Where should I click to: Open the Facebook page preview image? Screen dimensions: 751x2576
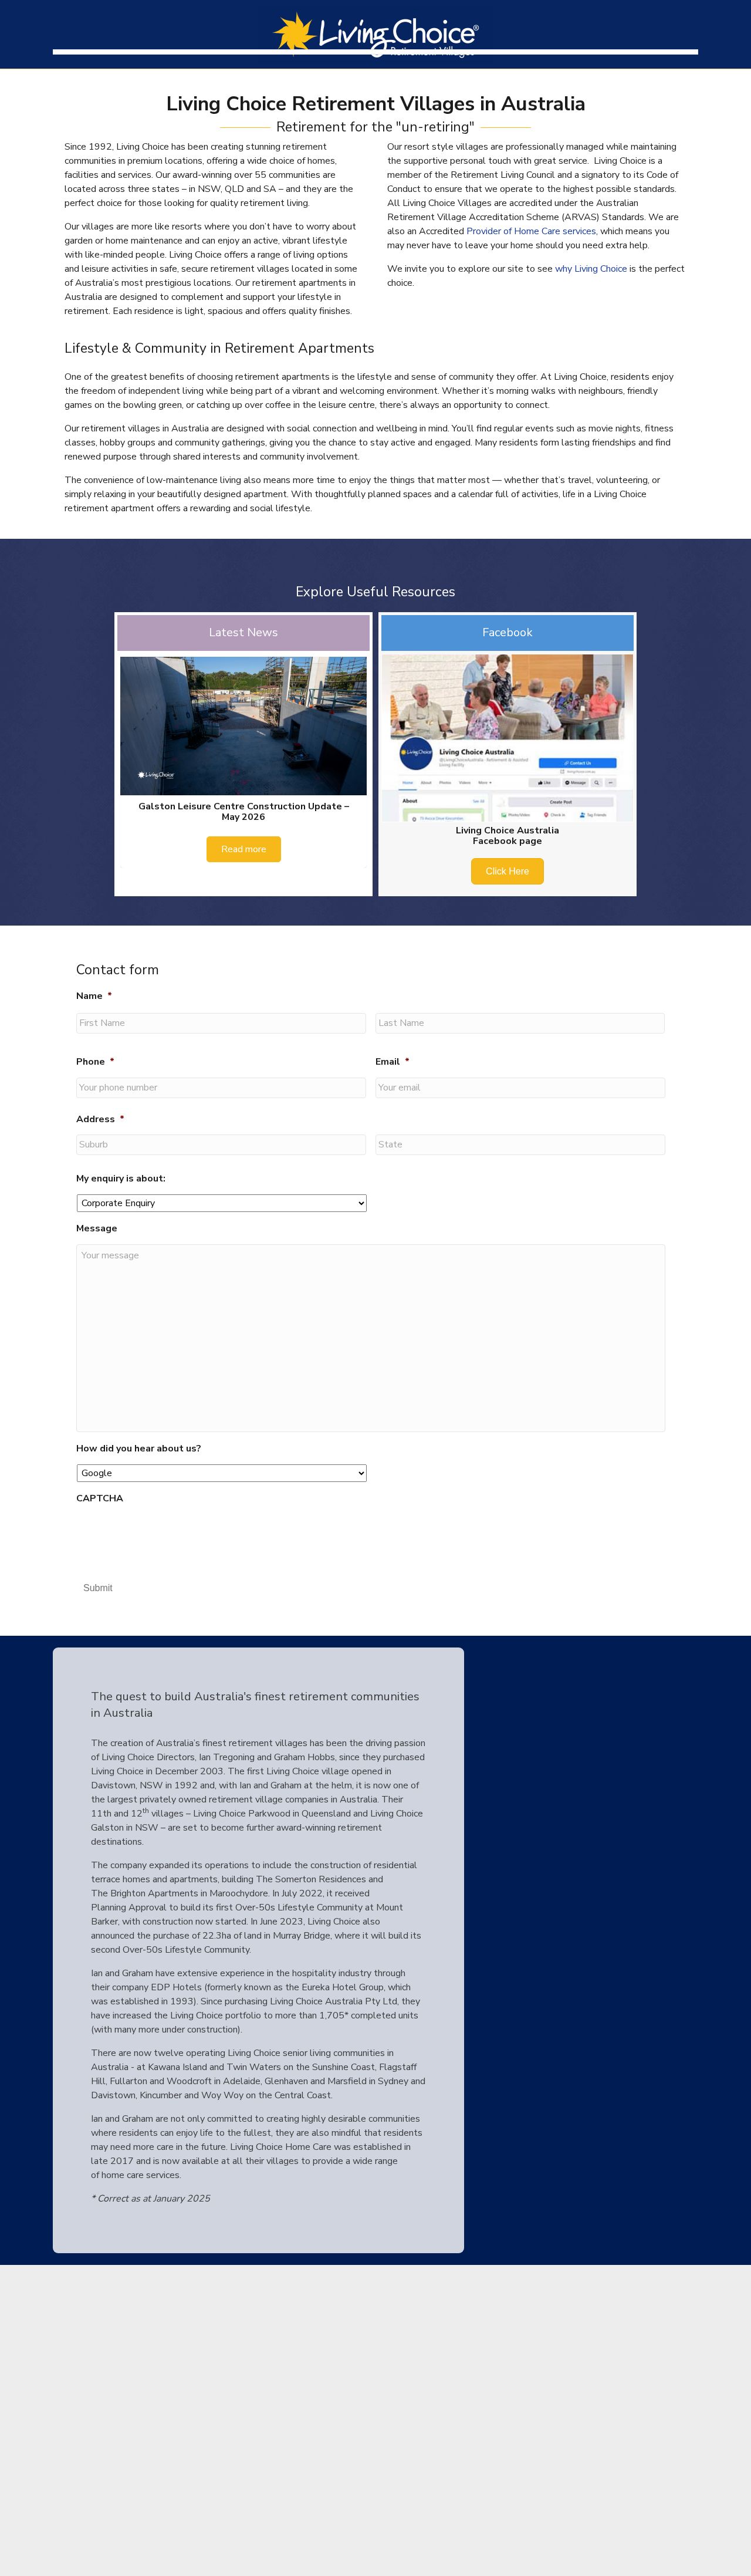click(x=507, y=738)
